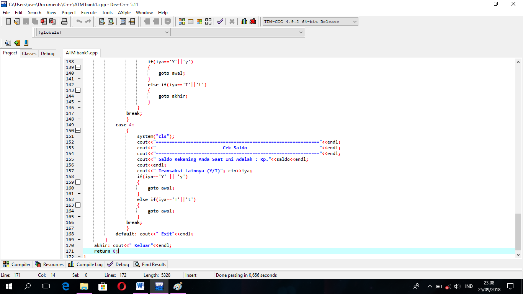The image size is (523, 294).
Task: Click the Print icon in the toolbar
Action: (x=64, y=21)
